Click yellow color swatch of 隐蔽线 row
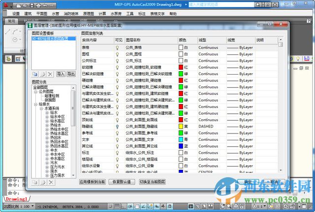315x212 pixels. pyautogui.click(x=181, y=127)
